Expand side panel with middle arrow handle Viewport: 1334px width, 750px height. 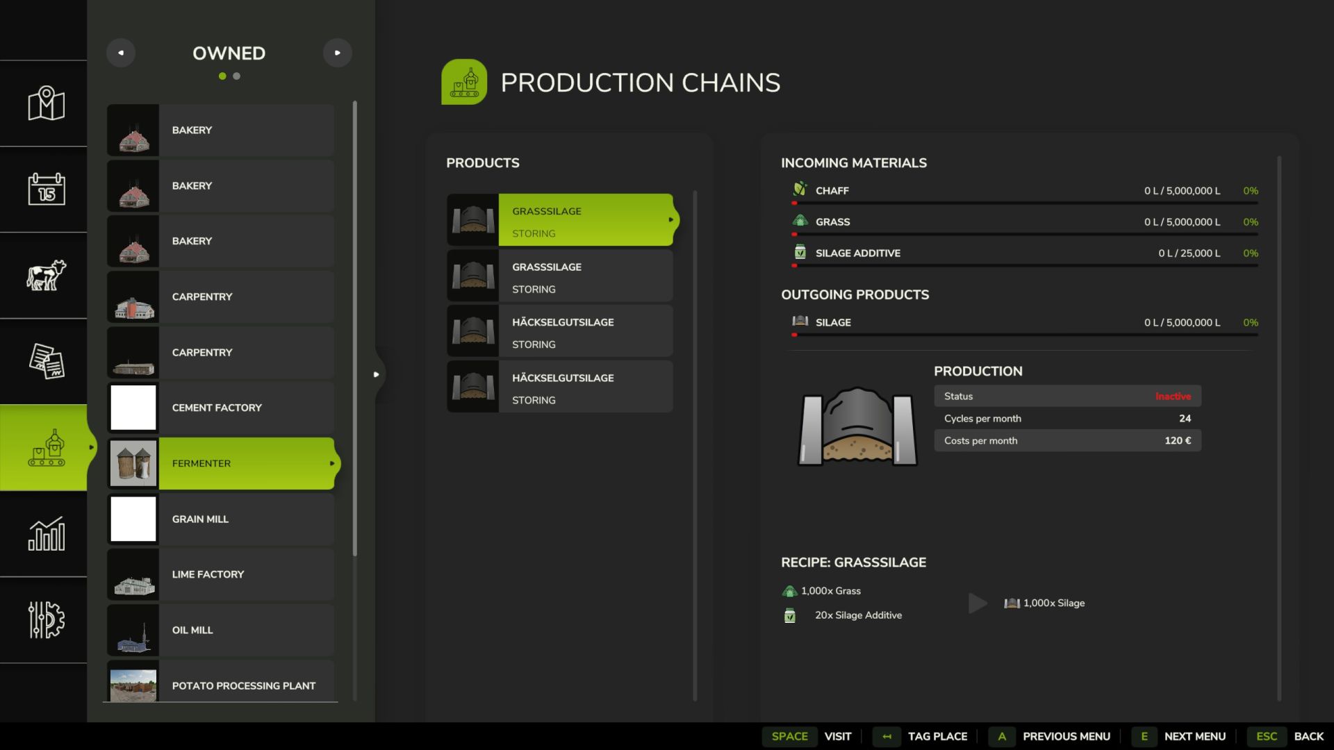(x=376, y=374)
